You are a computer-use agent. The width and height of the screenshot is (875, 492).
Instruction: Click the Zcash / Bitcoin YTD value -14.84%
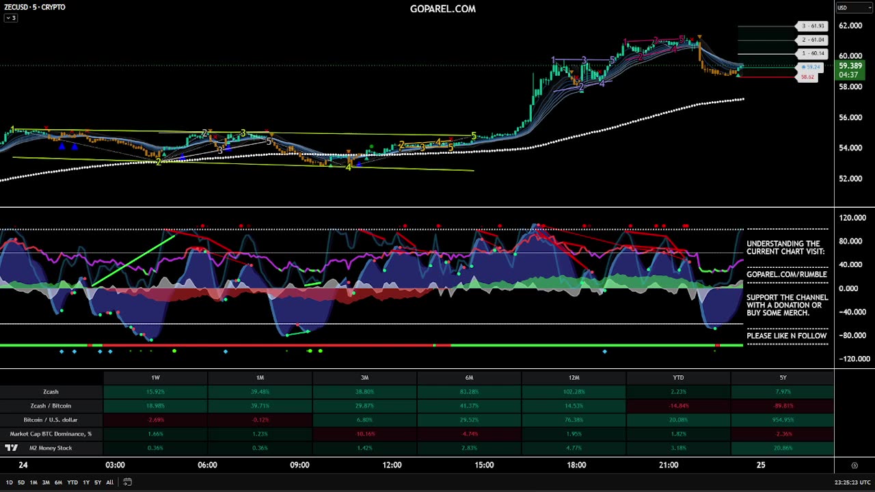(x=679, y=406)
